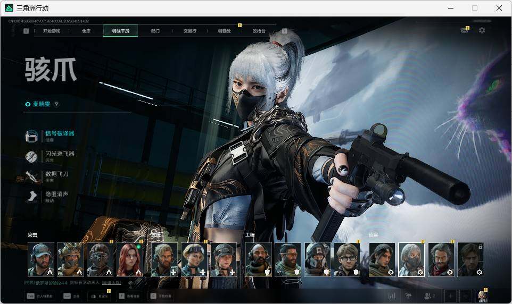Switch to the 仓库 tab
The height and width of the screenshot is (304, 512).
click(x=86, y=31)
